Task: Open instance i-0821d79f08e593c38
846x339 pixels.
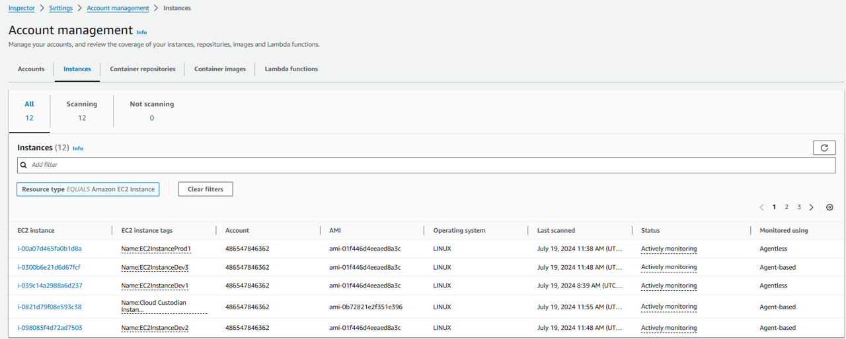Action: [x=50, y=307]
